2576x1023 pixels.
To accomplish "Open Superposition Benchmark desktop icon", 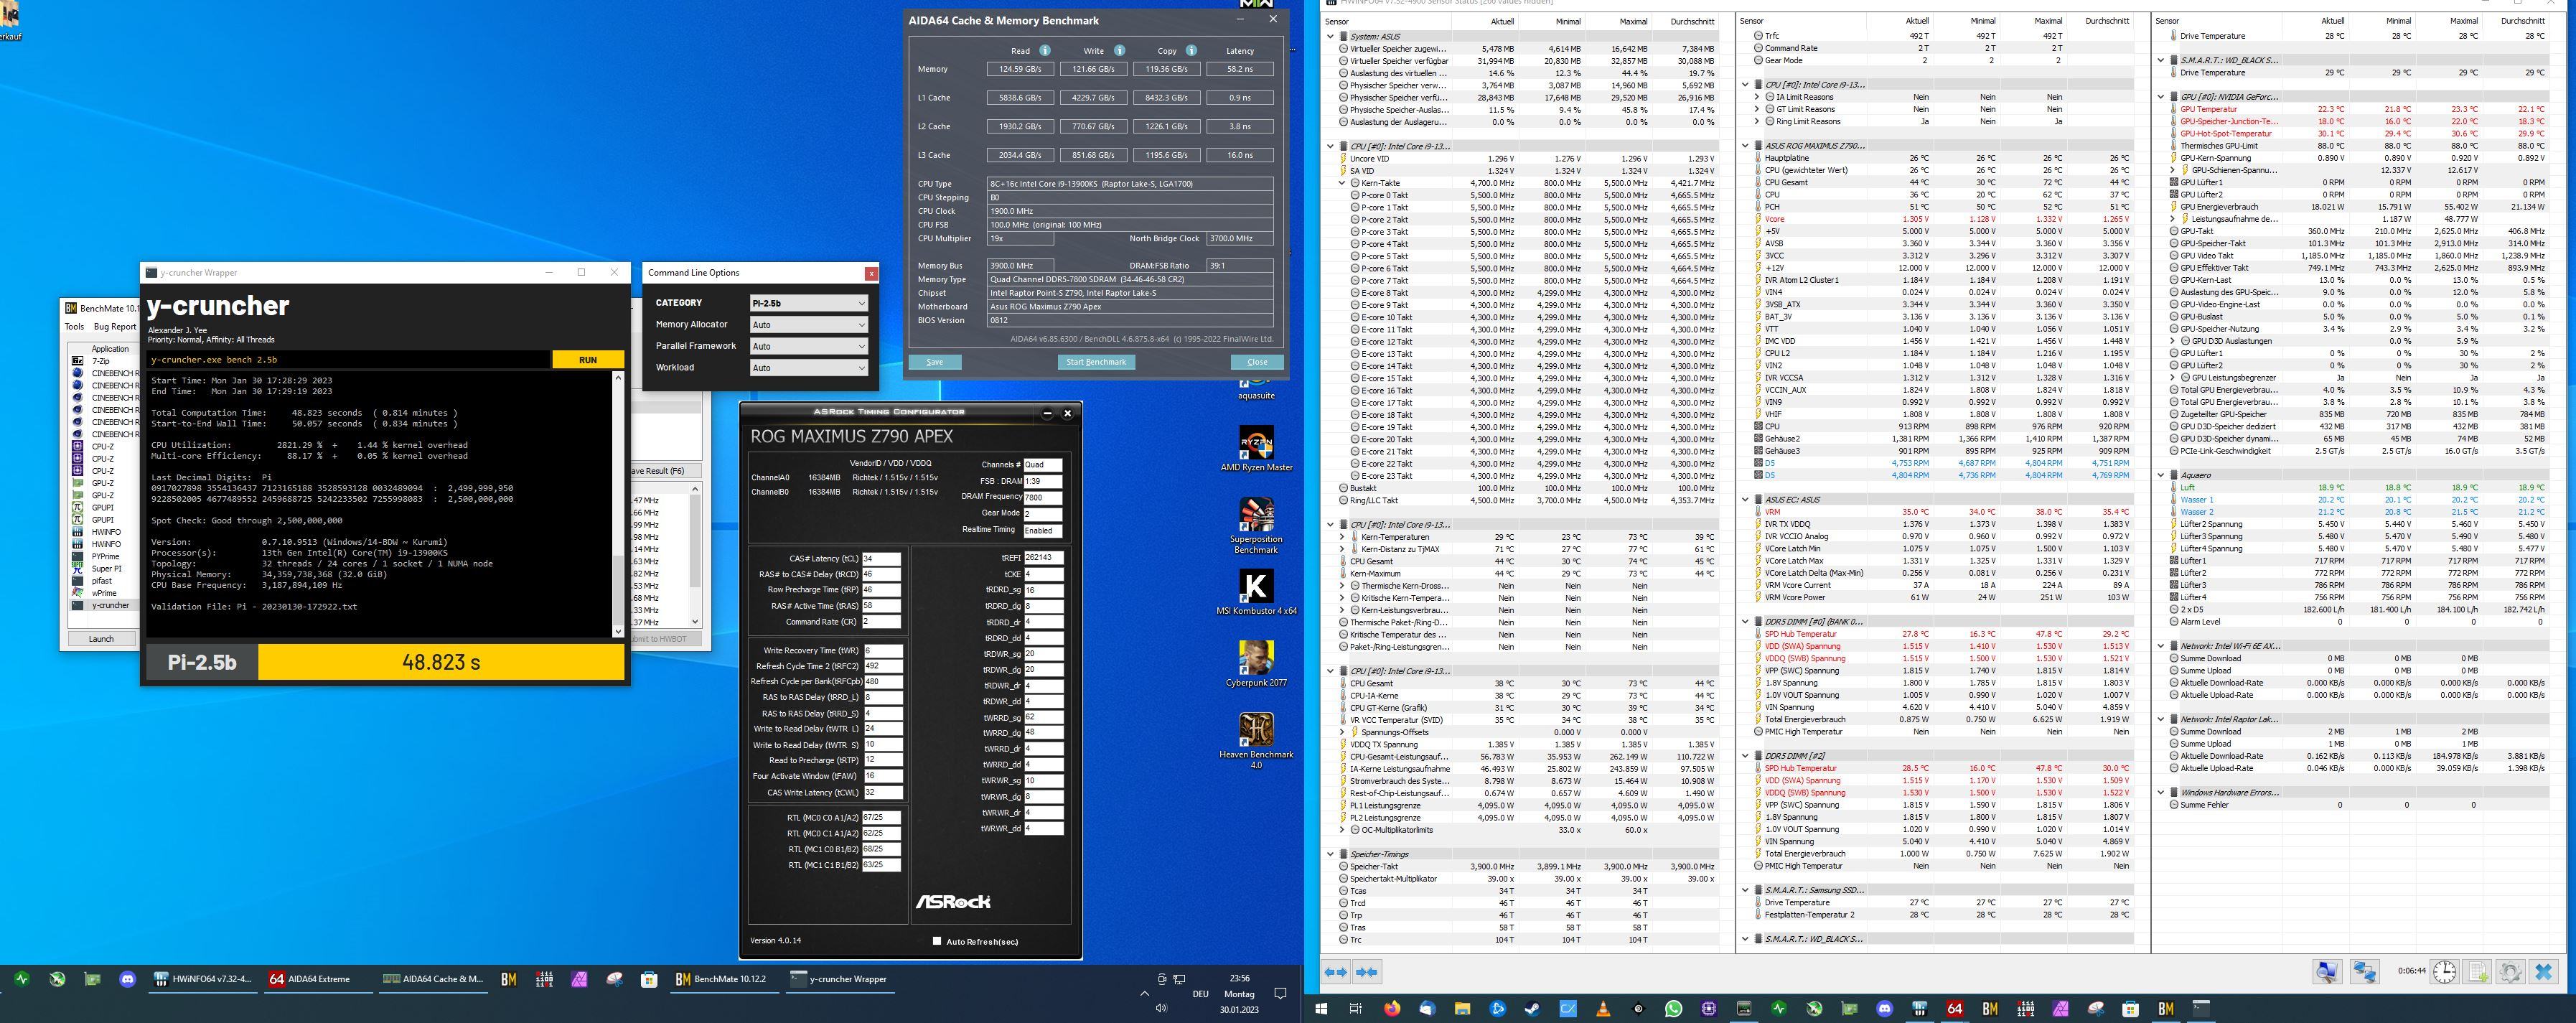I will [1256, 525].
